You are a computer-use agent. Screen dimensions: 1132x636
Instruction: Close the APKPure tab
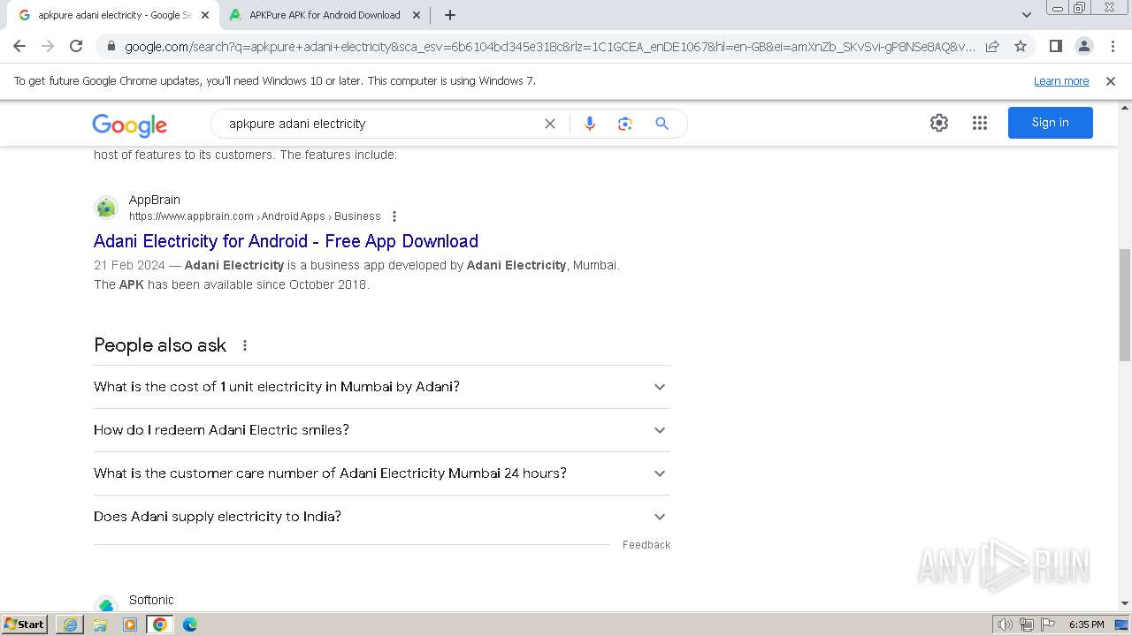pyautogui.click(x=417, y=15)
